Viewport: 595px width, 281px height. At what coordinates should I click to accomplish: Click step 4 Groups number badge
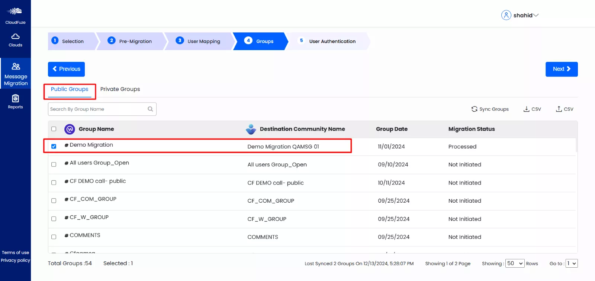pyautogui.click(x=248, y=40)
